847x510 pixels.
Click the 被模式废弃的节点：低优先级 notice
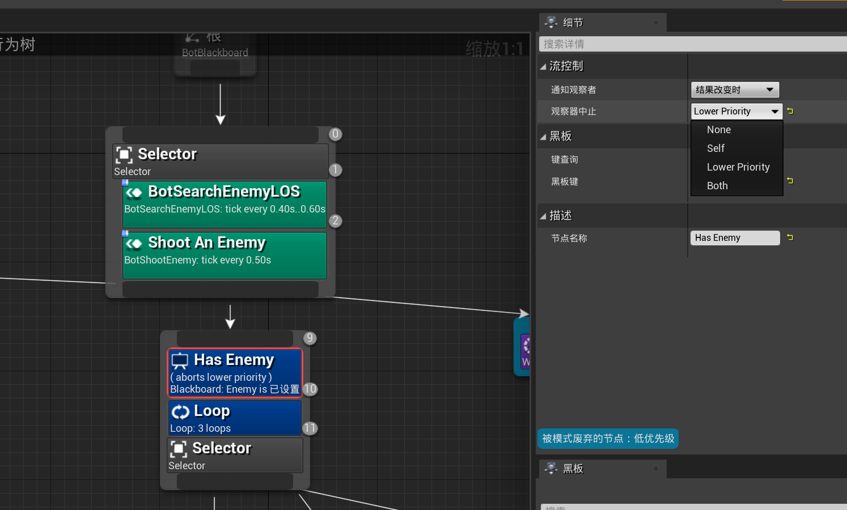coord(608,438)
